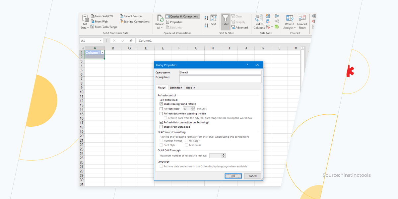Screen dimensions: 398x199
Task: Open Data Validation dropdown arrow
Action: click(272, 27)
